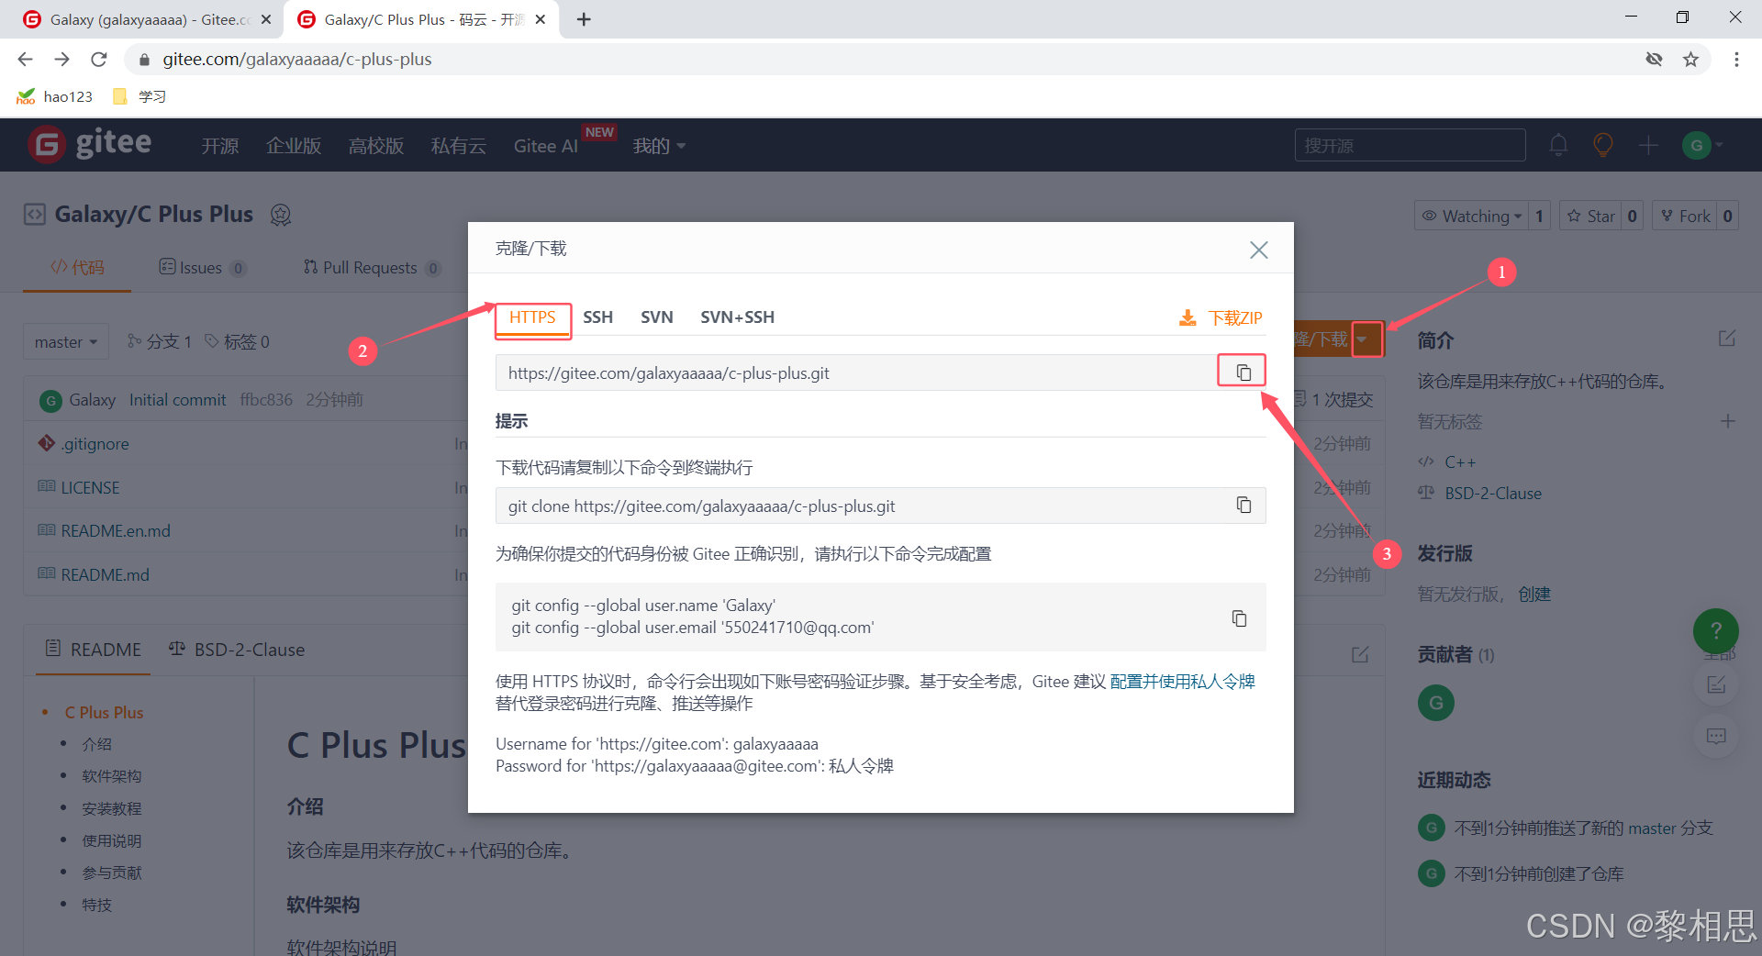Open the notifications bell
1762x956 pixels.
(x=1558, y=145)
